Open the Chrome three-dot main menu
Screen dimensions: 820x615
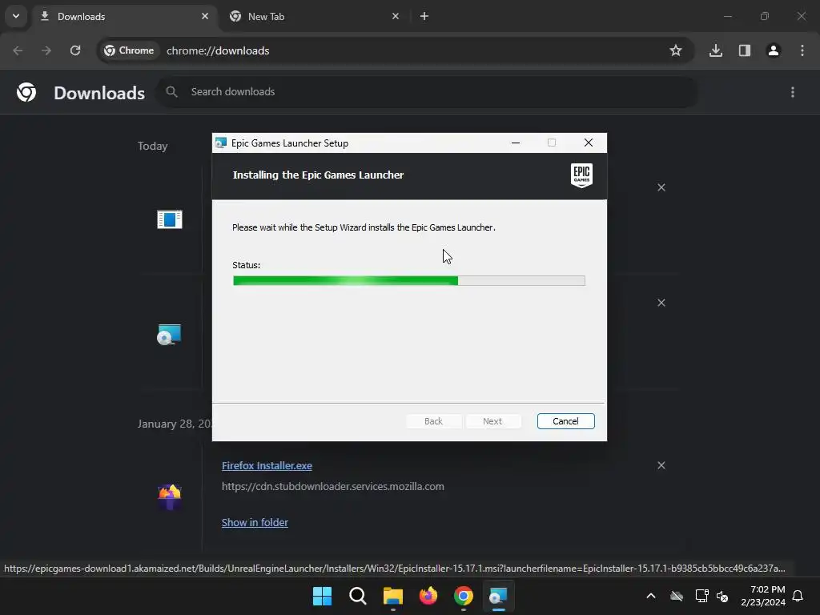tap(802, 50)
